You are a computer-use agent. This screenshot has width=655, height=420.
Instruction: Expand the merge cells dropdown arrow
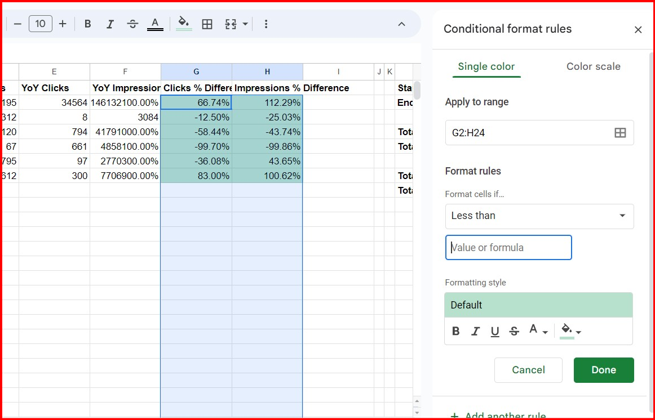click(245, 24)
